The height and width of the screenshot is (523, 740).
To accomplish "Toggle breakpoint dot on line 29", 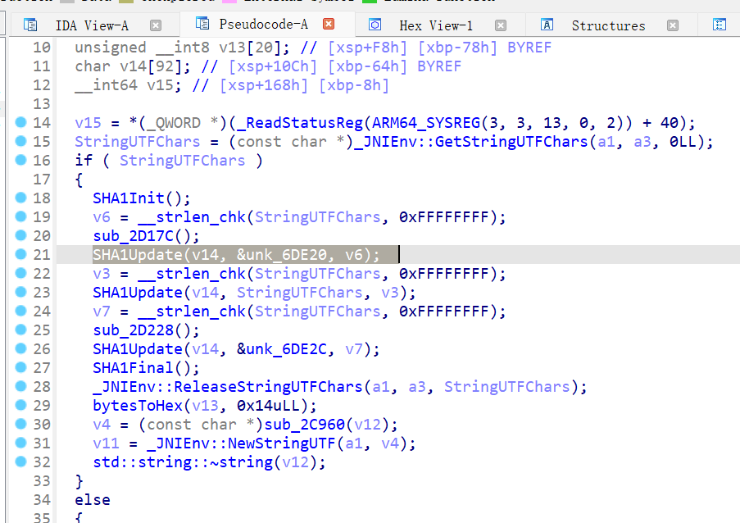I will 20,406.
